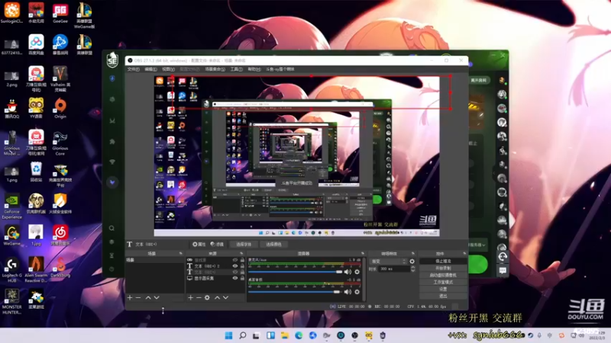Remove selected source with minus icon

199,297
